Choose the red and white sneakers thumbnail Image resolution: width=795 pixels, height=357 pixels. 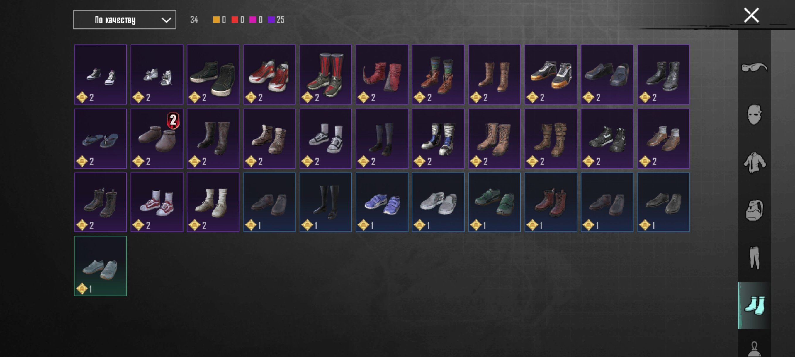(x=269, y=75)
